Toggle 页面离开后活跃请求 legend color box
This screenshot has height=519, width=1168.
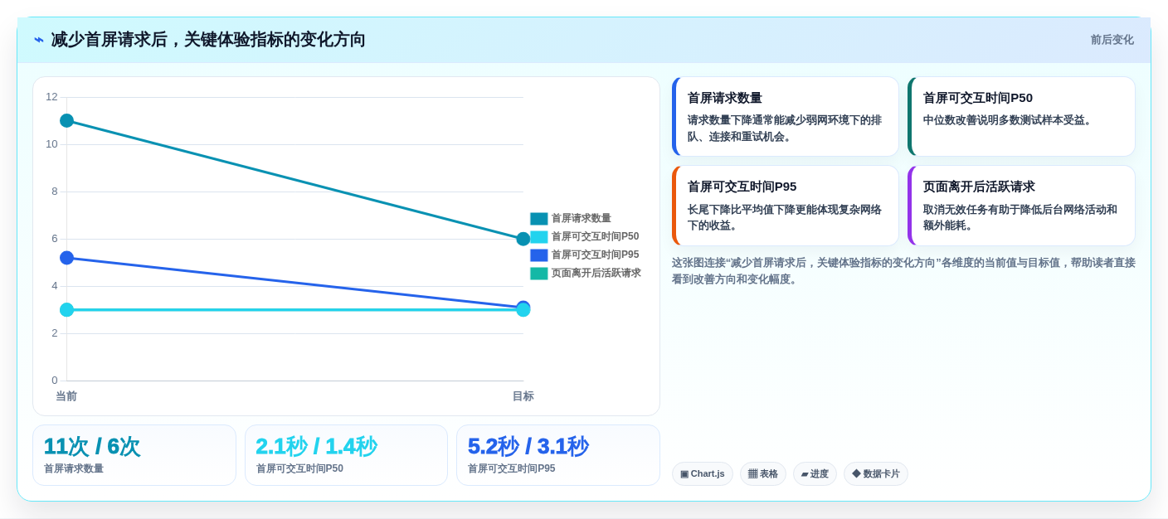539,274
